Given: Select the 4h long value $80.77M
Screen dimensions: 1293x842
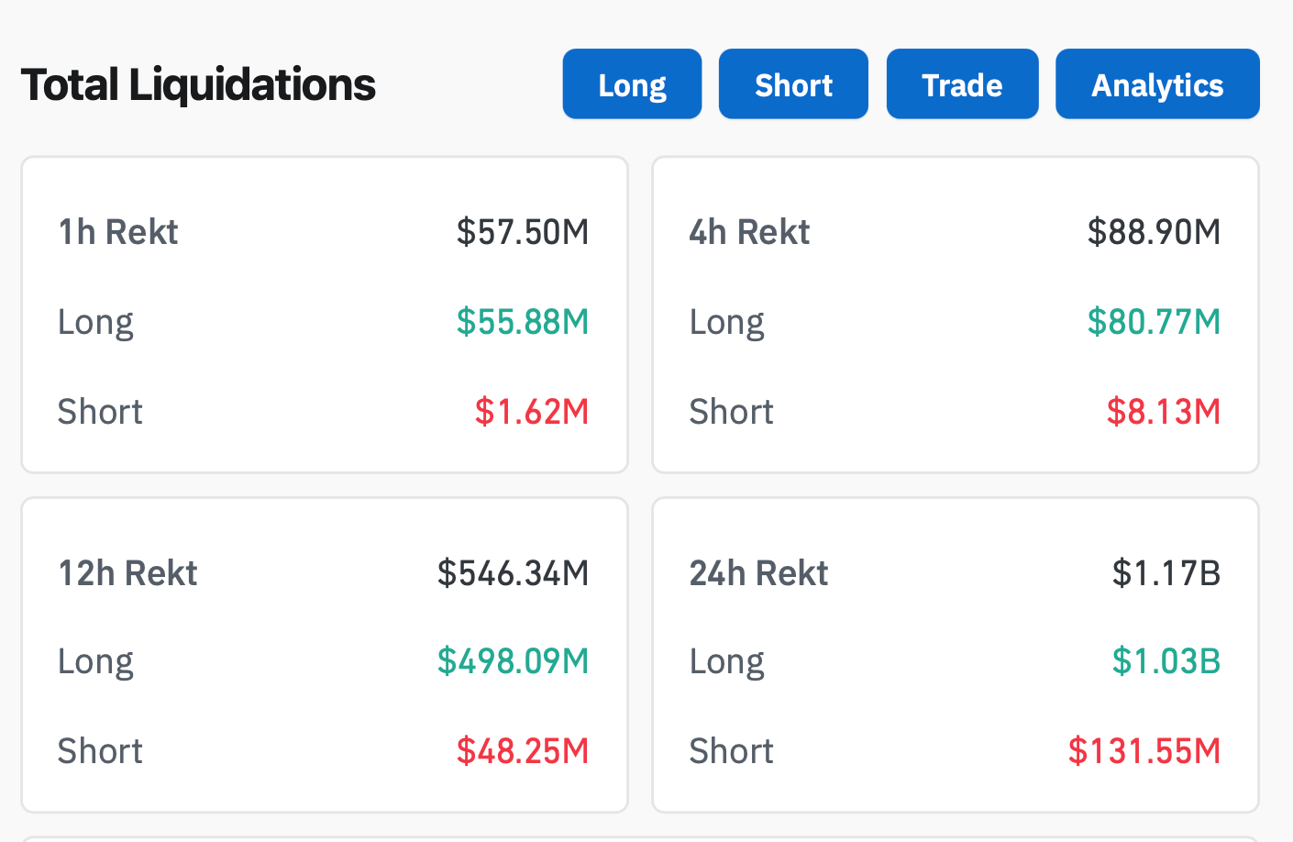Looking at the screenshot, I should coord(1154,322).
